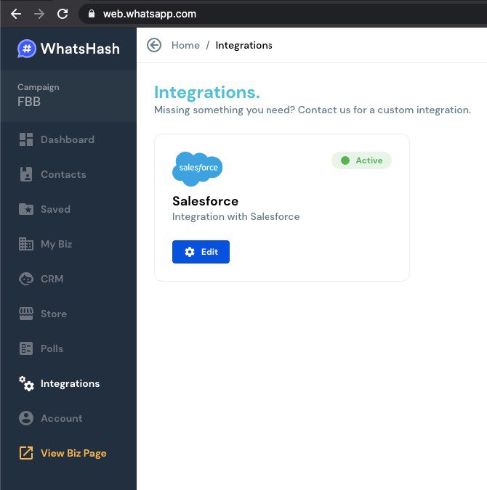The image size is (487, 490).
Task: Open the Saved section
Action: pos(68,209)
